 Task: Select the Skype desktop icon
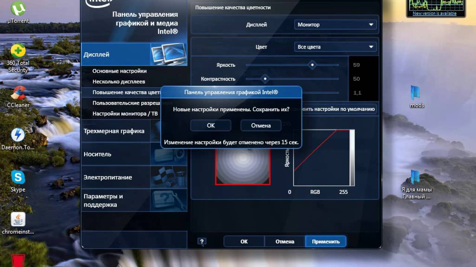(x=18, y=182)
